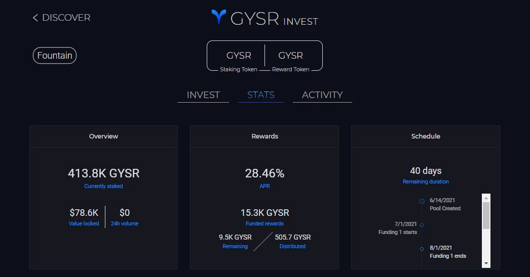
Task: Switch to the ACTIVITY tab
Action: (322, 95)
